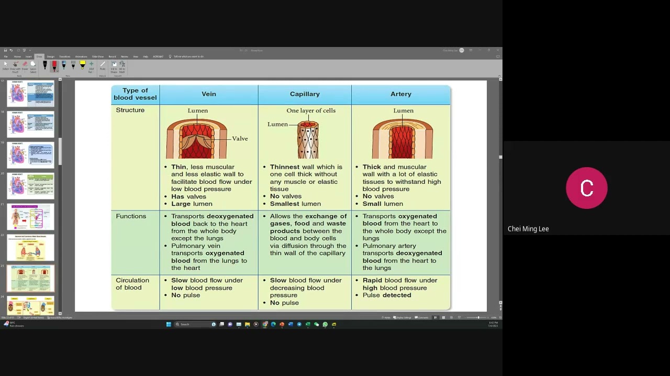Switch to Normal view icon
The height and width of the screenshot is (376, 670).
[435, 318]
